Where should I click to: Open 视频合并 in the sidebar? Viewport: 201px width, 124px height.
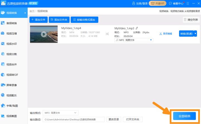click(11, 64)
